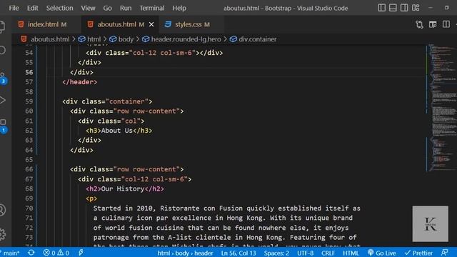Open errors and warnings count in status bar
The width and height of the screenshot is (457, 257).
tap(56, 253)
